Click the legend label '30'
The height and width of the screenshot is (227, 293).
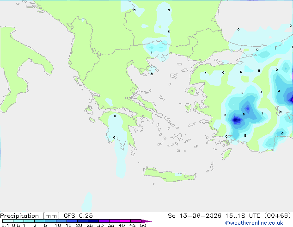pyautogui.click(x=100, y=225)
